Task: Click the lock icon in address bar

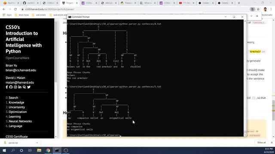Action: pyautogui.click(x=22, y=9)
